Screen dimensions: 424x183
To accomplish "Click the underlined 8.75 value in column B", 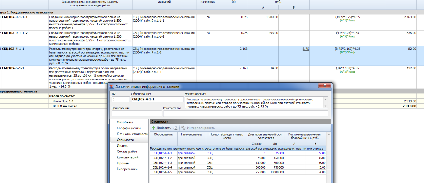I will point(305,49).
